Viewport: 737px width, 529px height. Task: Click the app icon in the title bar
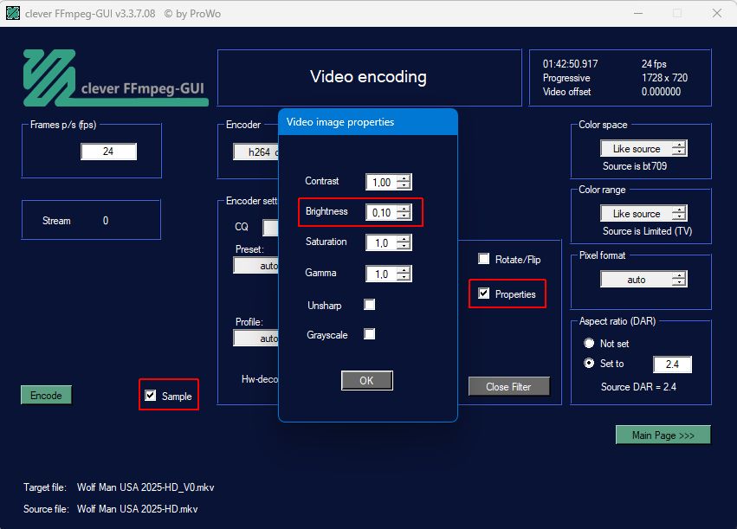coord(13,13)
